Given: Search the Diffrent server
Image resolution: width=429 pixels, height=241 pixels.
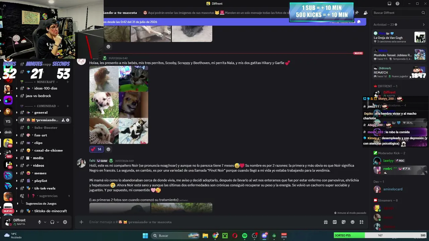Looking at the screenshot, I should point(399,13).
